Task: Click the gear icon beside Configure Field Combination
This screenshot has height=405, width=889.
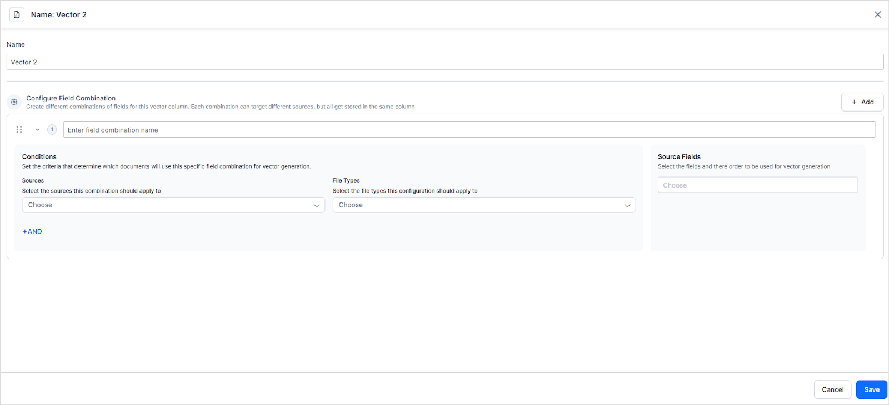Action: (14, 102)
